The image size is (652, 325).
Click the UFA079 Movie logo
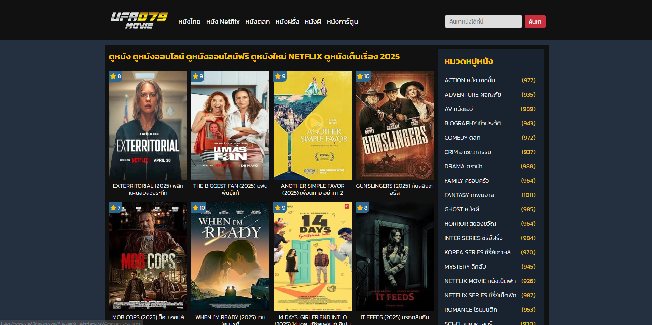[139, 20]
